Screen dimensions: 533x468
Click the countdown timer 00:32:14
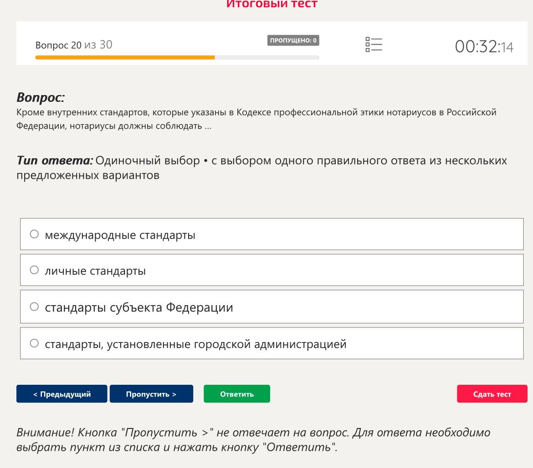pyautogui.click(x=484, y=46)
